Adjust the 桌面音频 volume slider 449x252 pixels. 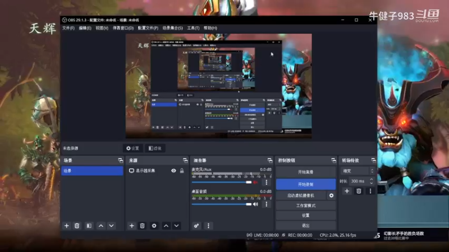click(x=222, y=204)
